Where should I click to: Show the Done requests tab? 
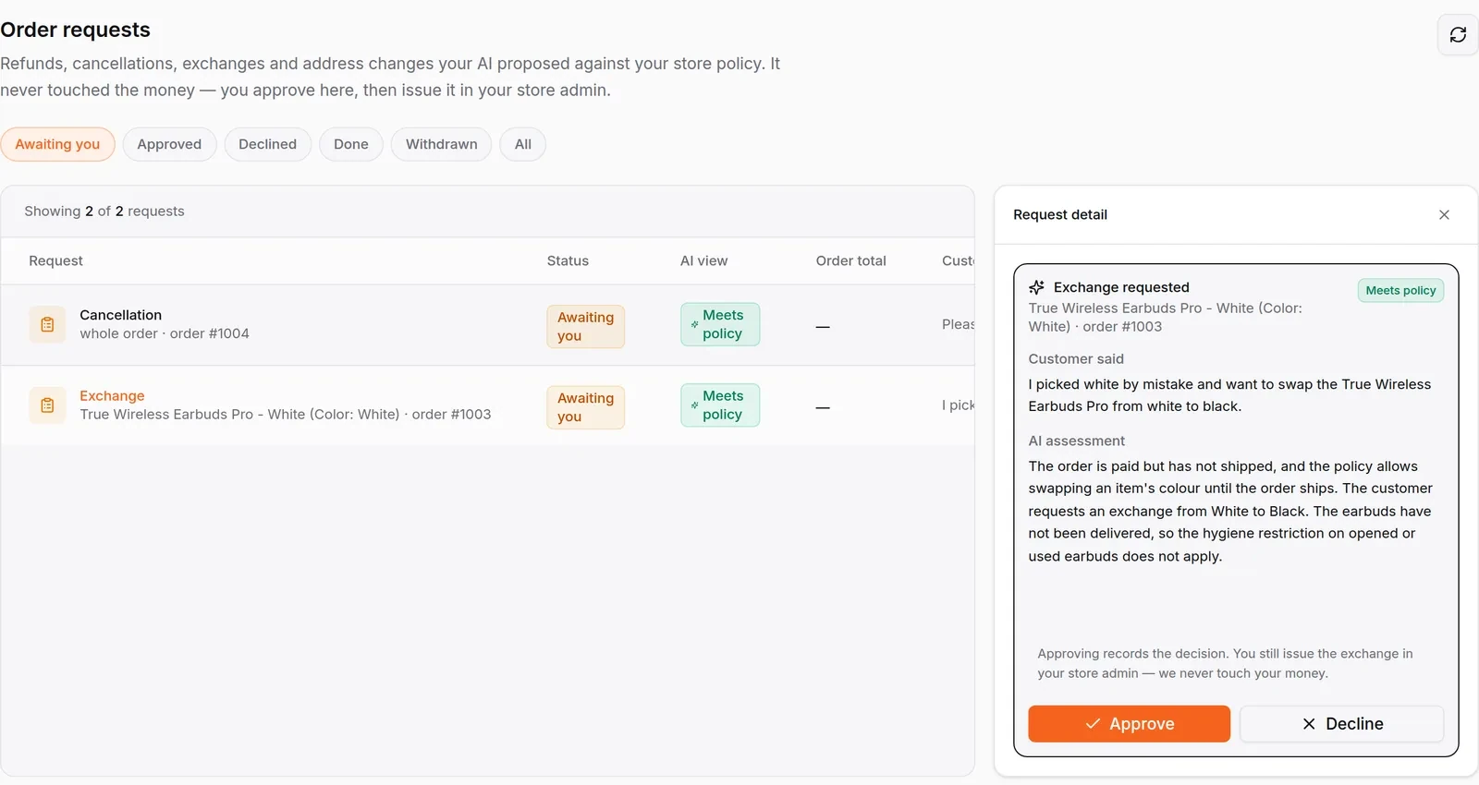[351, 144]
